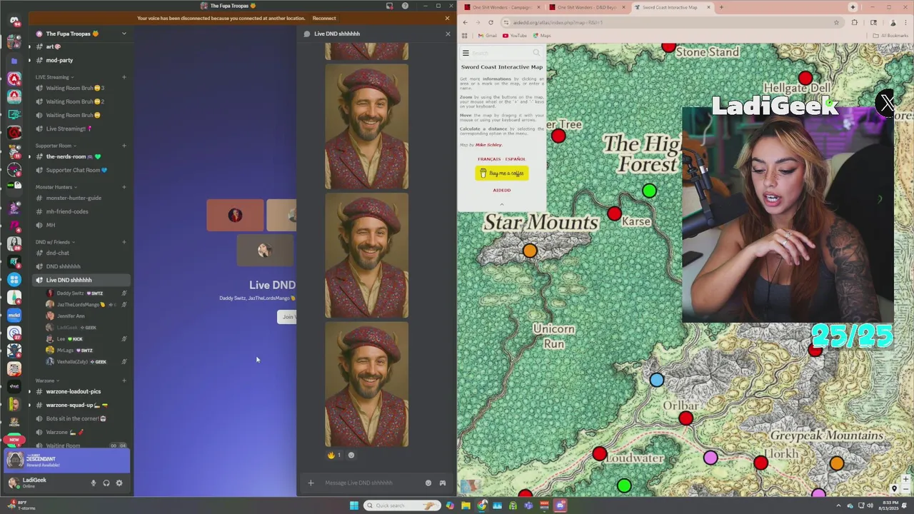This screenshot has height=514, width=914.
Task: Collapse the DND w/ Friends category
Action: coord(54,242)
